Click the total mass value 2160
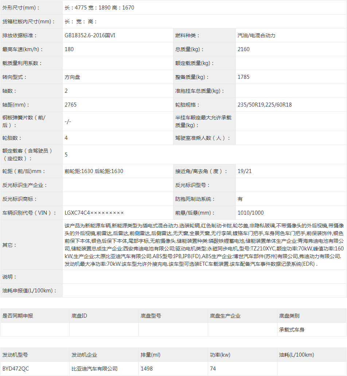 (x=243, y=49)
